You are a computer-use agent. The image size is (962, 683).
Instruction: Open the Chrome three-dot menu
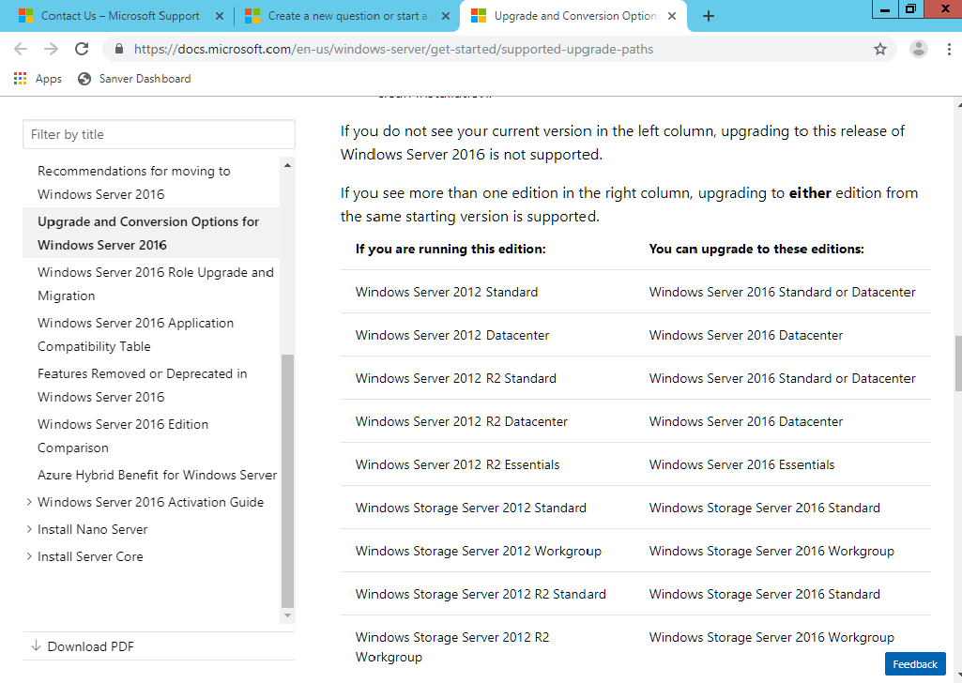[x=949, y=49]
